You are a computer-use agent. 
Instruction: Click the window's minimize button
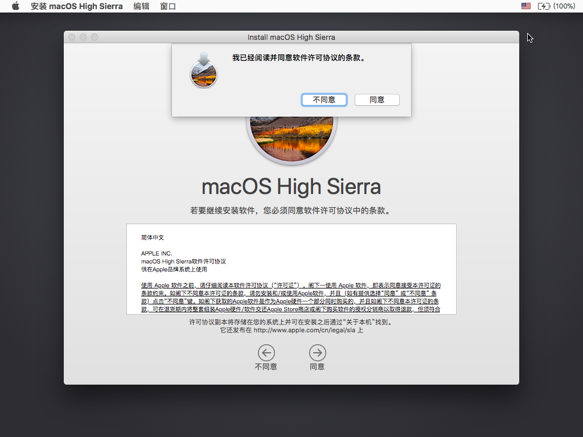[x=83, y=37]
